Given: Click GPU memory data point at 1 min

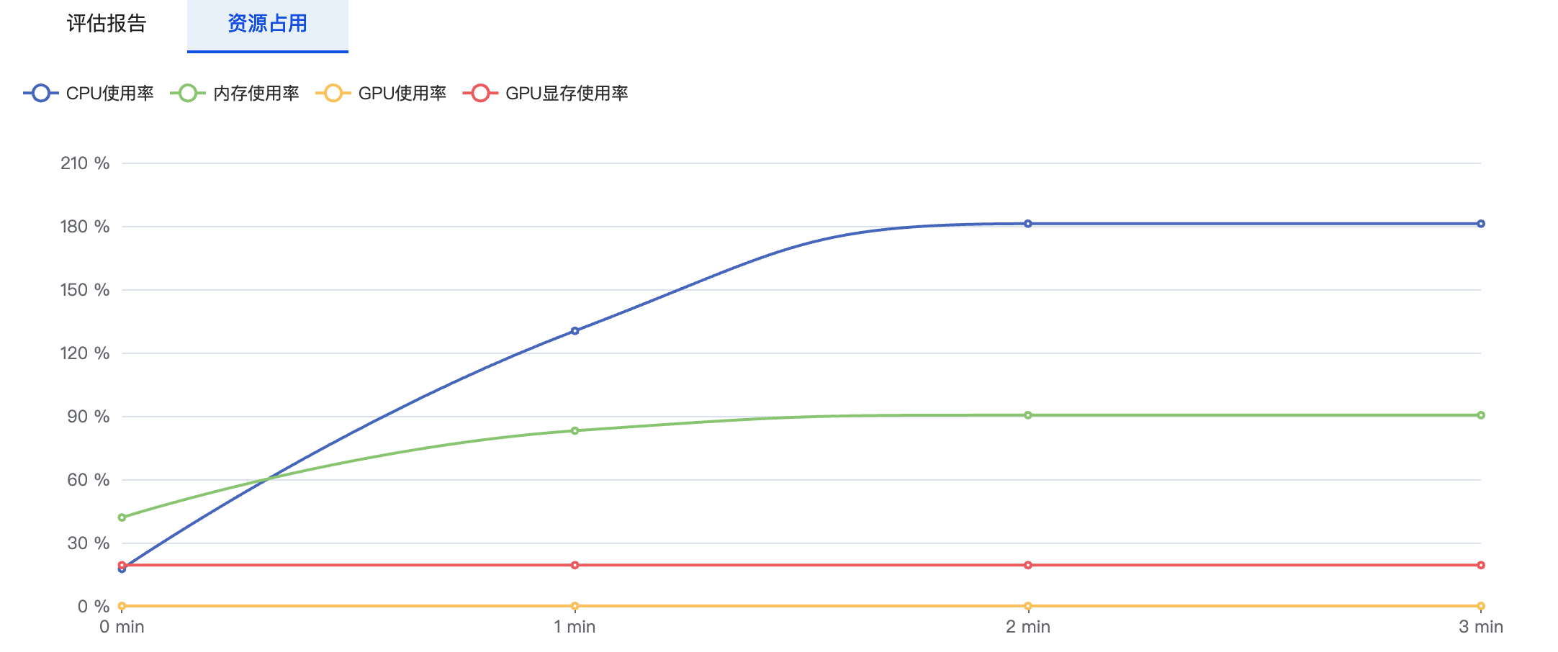Looking at the screenshot, I should 575,565.
